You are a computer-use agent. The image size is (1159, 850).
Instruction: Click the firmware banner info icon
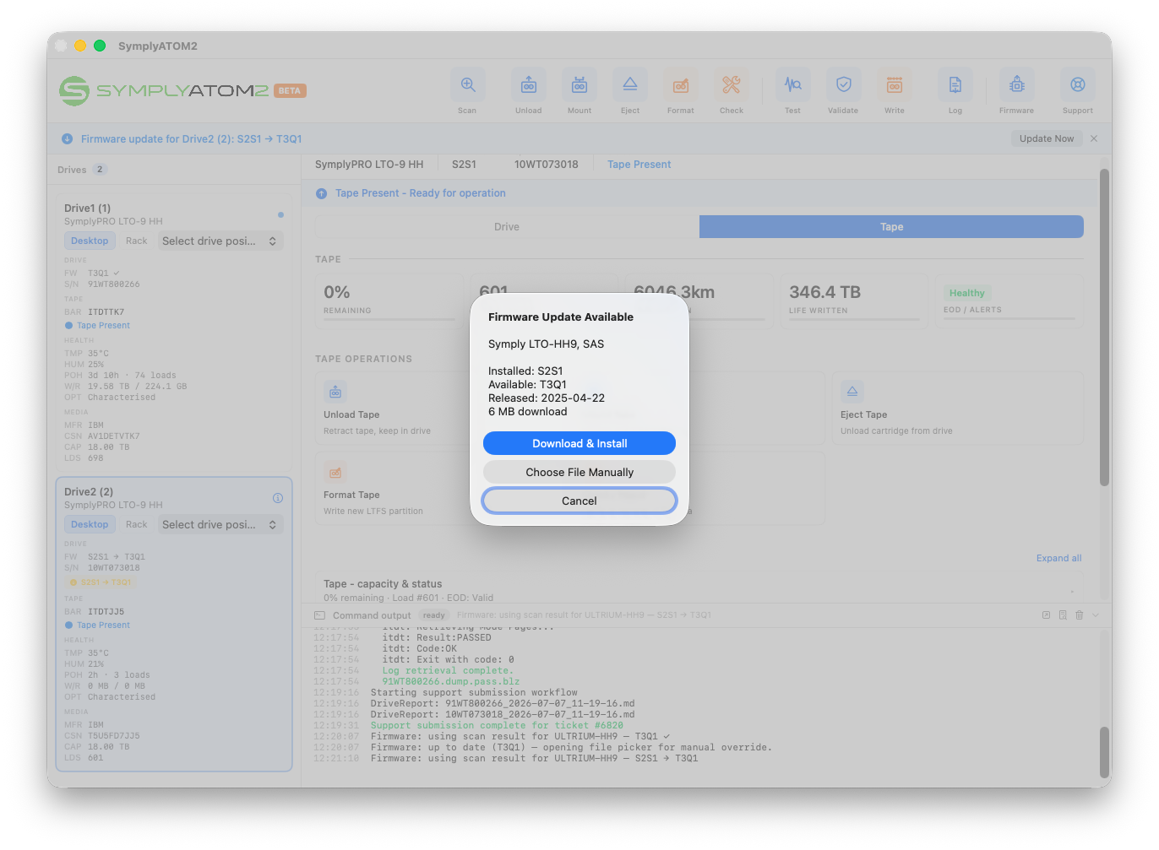[68, 139]
